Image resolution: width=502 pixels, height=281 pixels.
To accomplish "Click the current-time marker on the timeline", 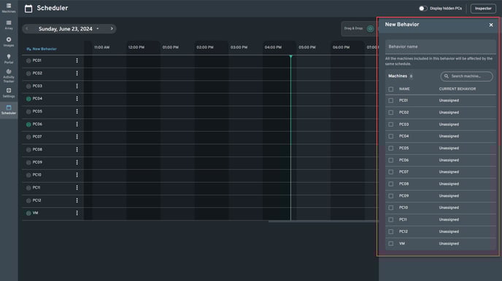I will pos(290,57).
